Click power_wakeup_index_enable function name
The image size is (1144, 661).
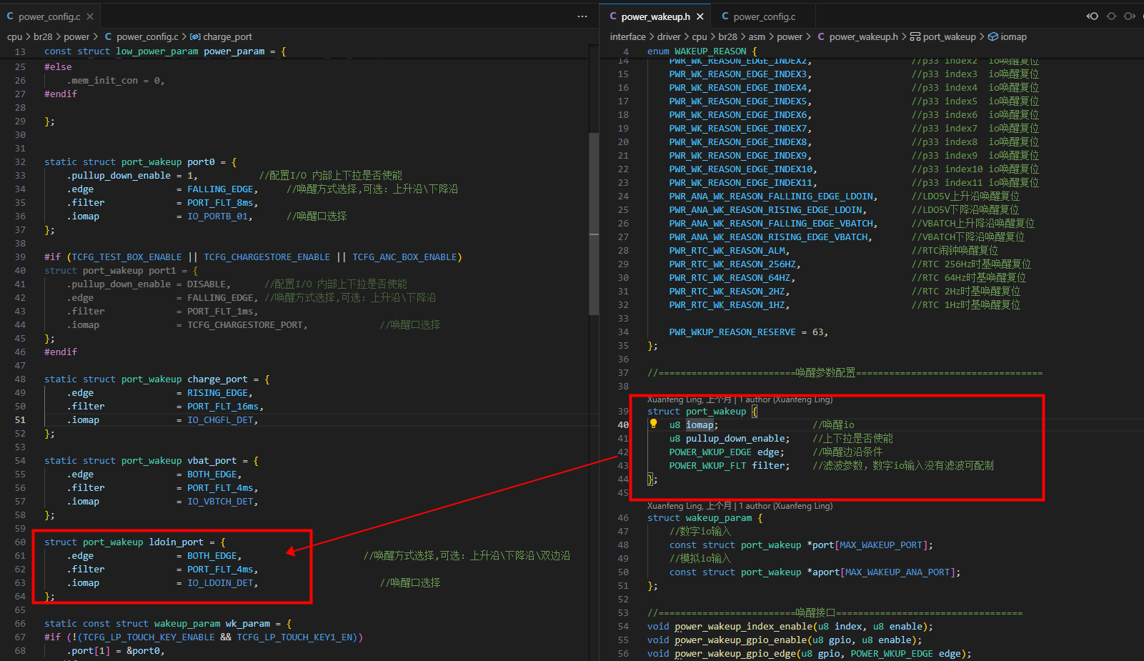743,627
